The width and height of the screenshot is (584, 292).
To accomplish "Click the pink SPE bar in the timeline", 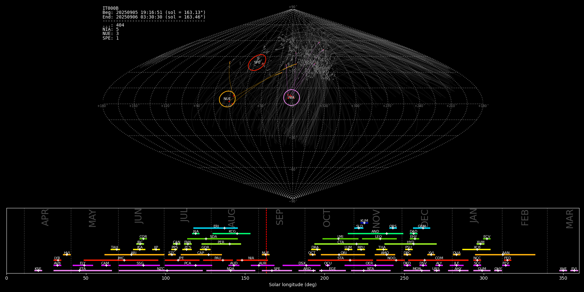I will click(x=277, y=271).
